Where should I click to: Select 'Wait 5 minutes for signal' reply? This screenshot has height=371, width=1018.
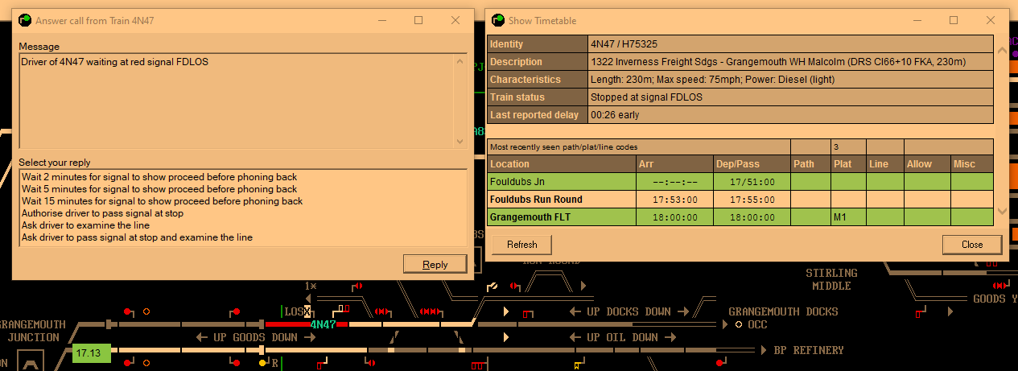click(x=242, y=189)
